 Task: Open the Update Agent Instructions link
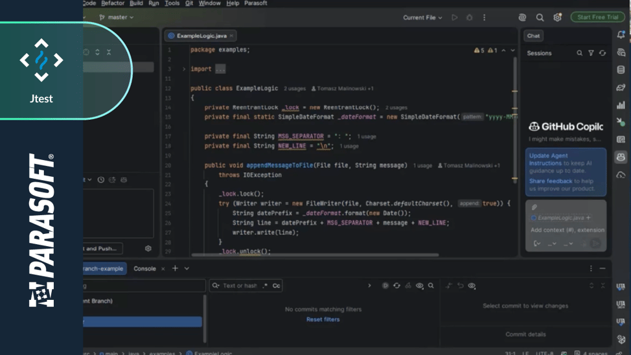(x=548, y=159)
